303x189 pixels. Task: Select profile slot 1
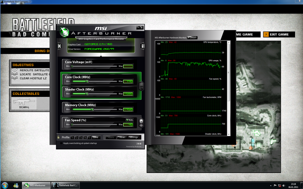pyautogui.click(x=72, y=137)
